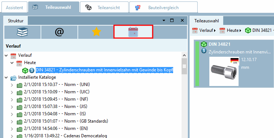
Task: Open the Struktur panel dropdown arrow
Action: tap(164, 20)
